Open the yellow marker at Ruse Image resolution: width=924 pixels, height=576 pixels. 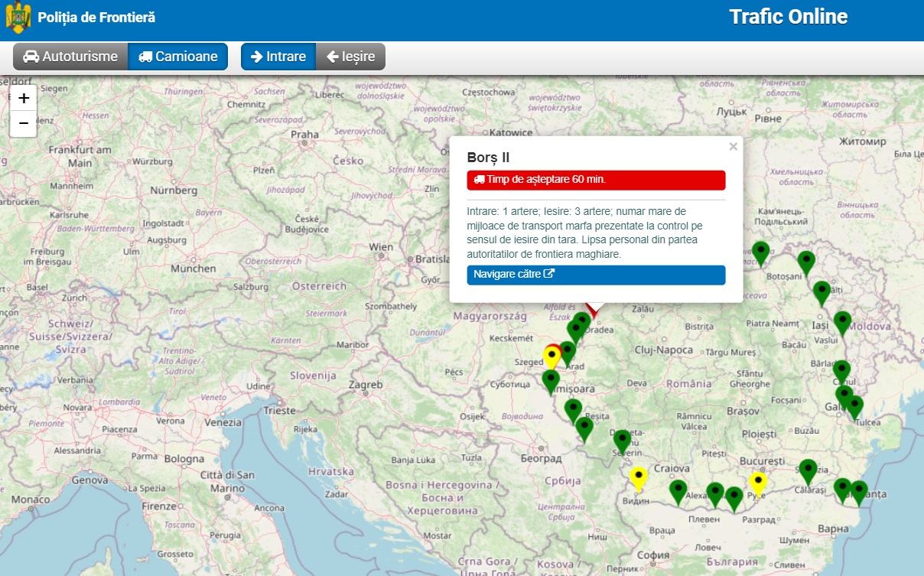click(758, 483)
